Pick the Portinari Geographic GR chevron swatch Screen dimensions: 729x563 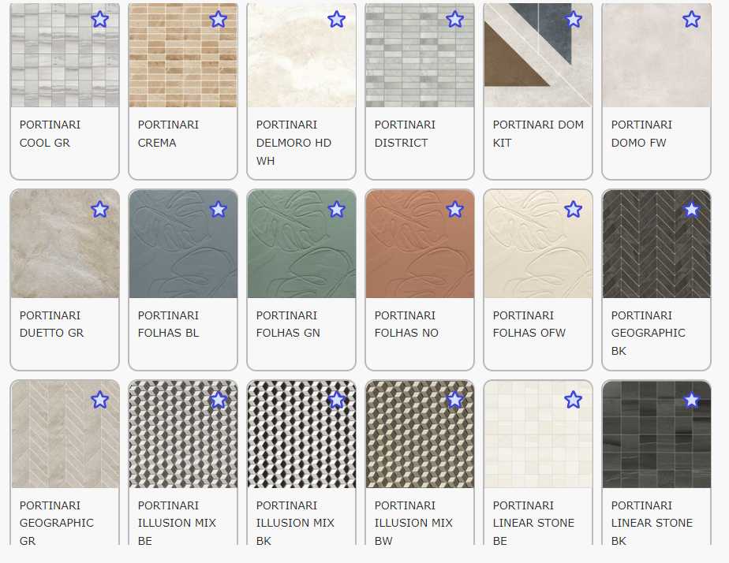click(65, 435)
